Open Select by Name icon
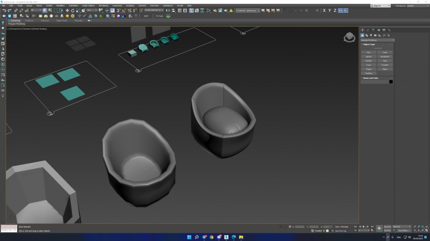Screen dimensions: 430x241 50,11
